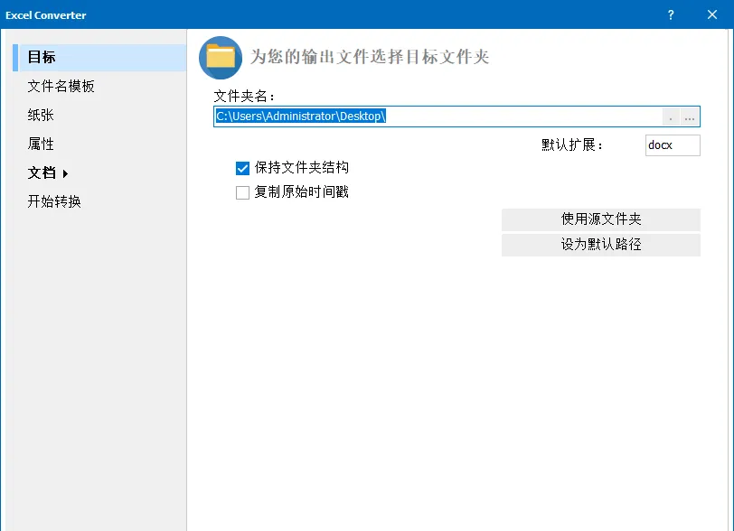Click the 文件夹名 label
The width and height of the screenshot is (734, 531).
click(x=243, y=97)
